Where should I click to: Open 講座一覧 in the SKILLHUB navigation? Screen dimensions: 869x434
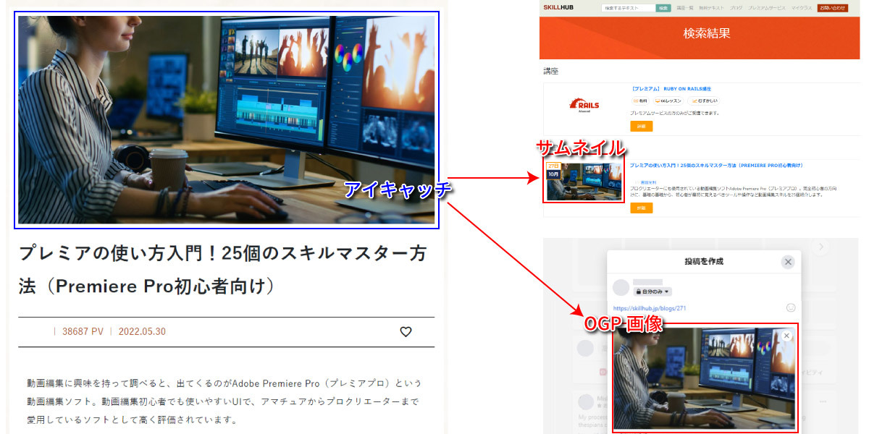click(x=685, y=8)
